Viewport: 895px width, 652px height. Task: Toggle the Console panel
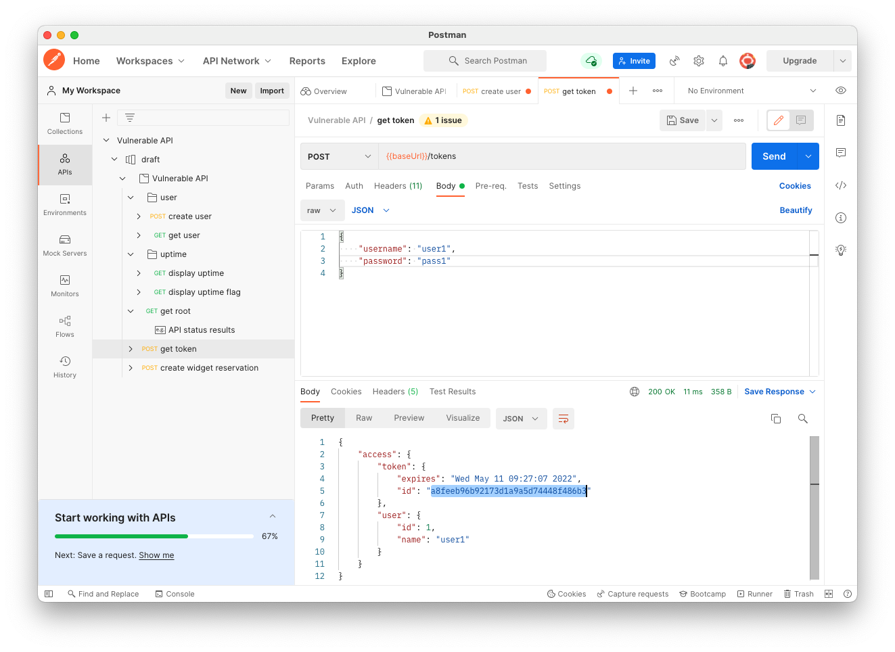point(175,594)
